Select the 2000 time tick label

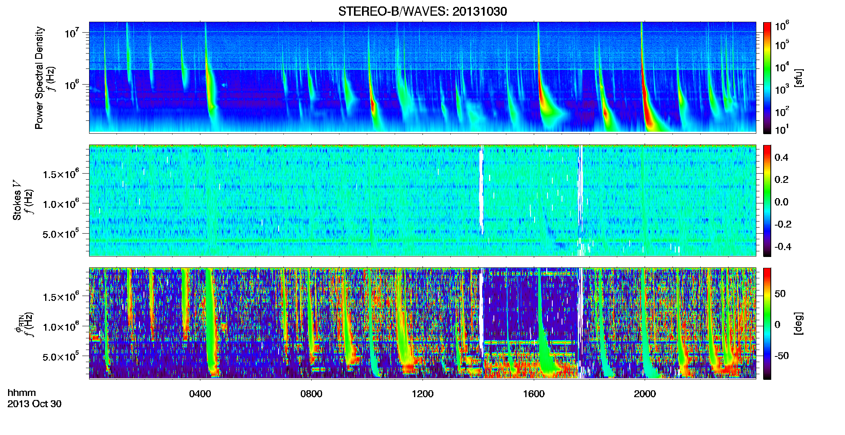[x=645, y=394]
